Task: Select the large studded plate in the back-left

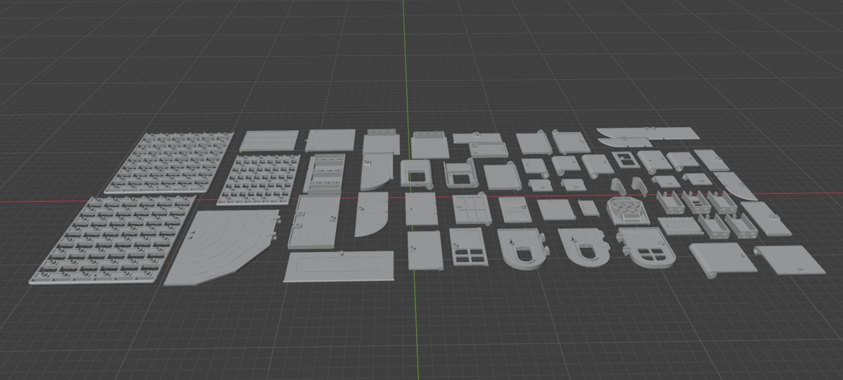Action: [x=169, y=162]
